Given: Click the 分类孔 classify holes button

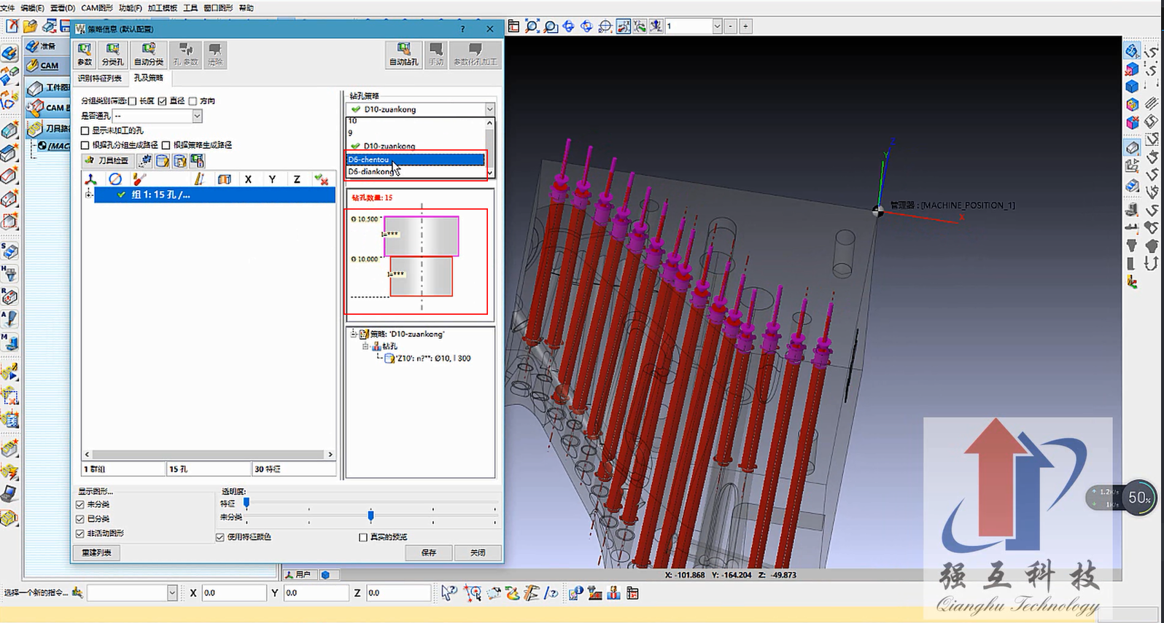Looking at the screenshot, I should tap(112, 55).
